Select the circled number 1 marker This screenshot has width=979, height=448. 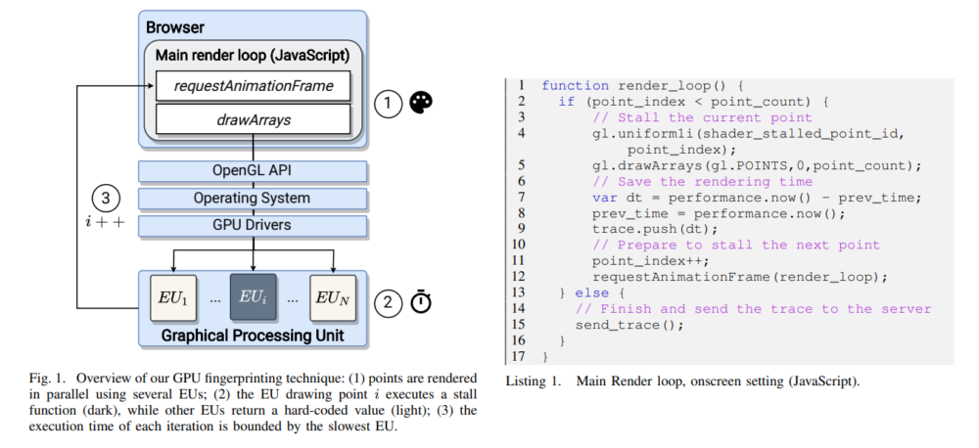coord(387,104)
